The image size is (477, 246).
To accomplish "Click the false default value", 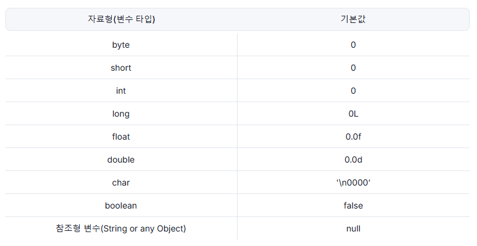I will (353, 206).
